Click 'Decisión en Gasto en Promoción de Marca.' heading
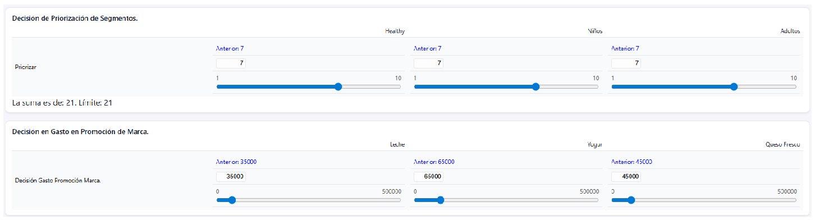This screenshot has height=220, width=815. [80, 131]
